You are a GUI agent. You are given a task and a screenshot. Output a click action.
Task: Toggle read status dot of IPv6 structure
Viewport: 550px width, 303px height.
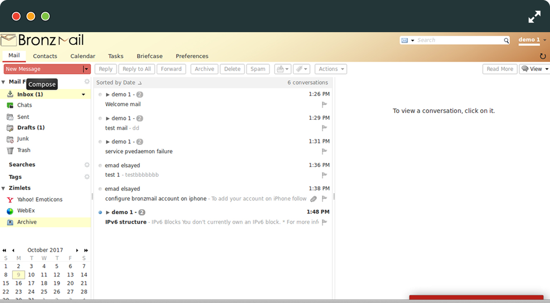tap(100, 212)
